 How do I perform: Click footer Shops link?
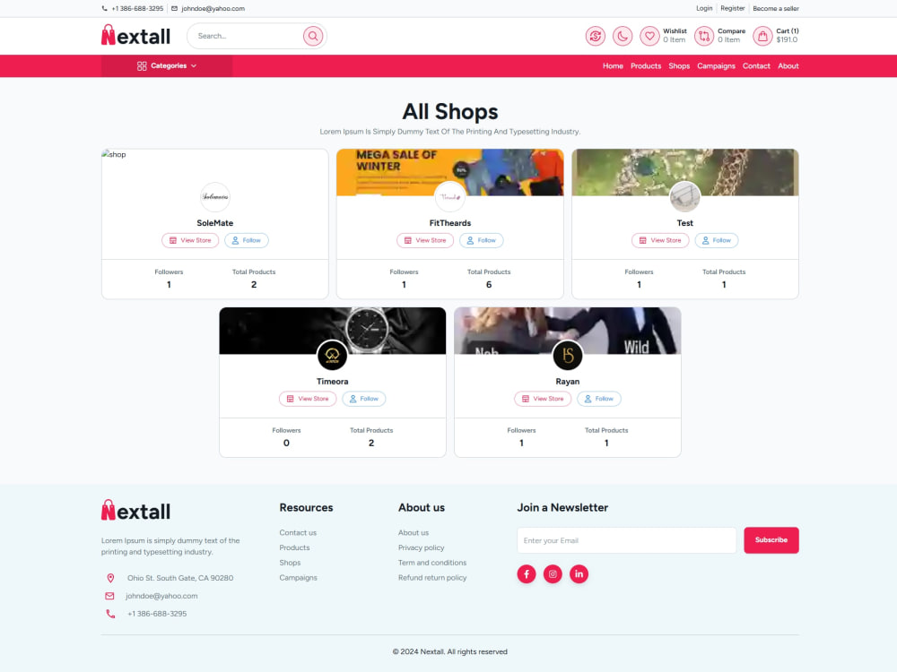coord(290,563)
